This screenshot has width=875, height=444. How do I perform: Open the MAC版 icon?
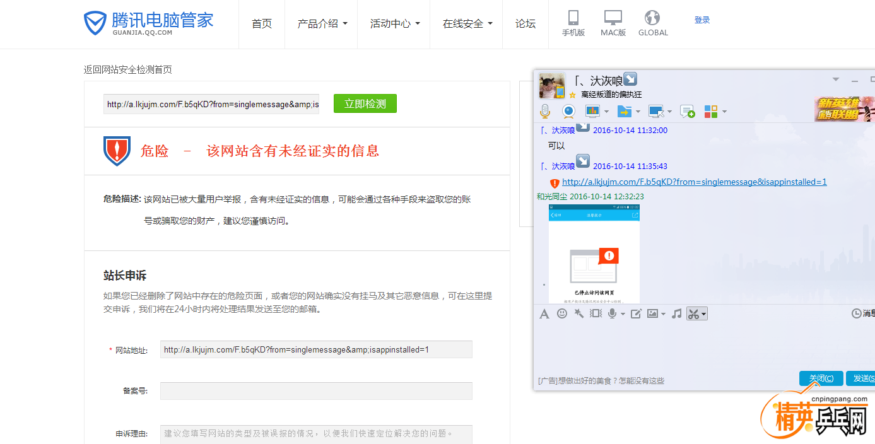click(613, 23)
